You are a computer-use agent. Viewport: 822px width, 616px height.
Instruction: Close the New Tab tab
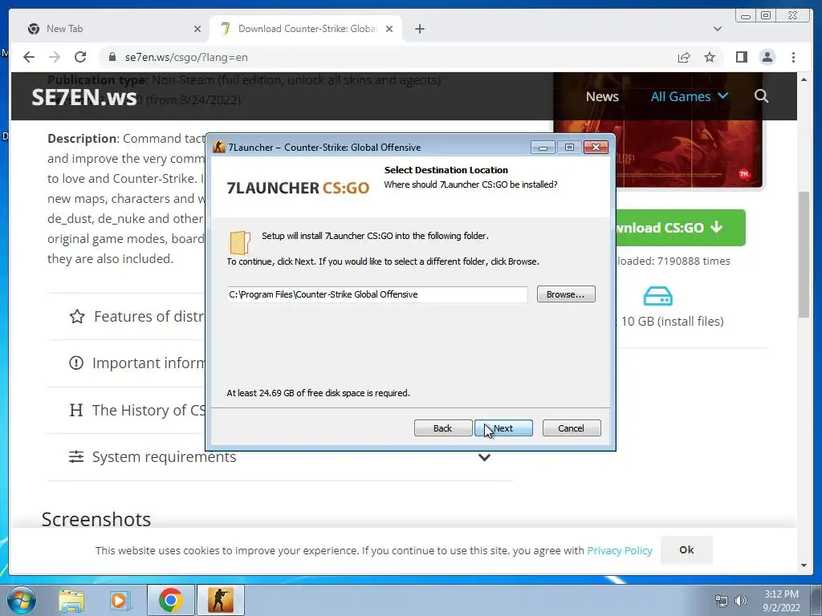(197, 29)
